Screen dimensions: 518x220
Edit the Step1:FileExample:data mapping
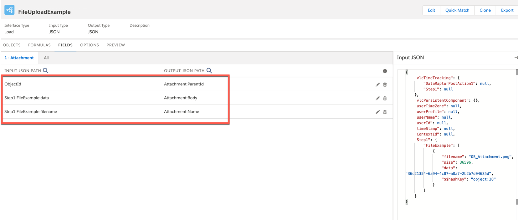[x=377, y=98]
